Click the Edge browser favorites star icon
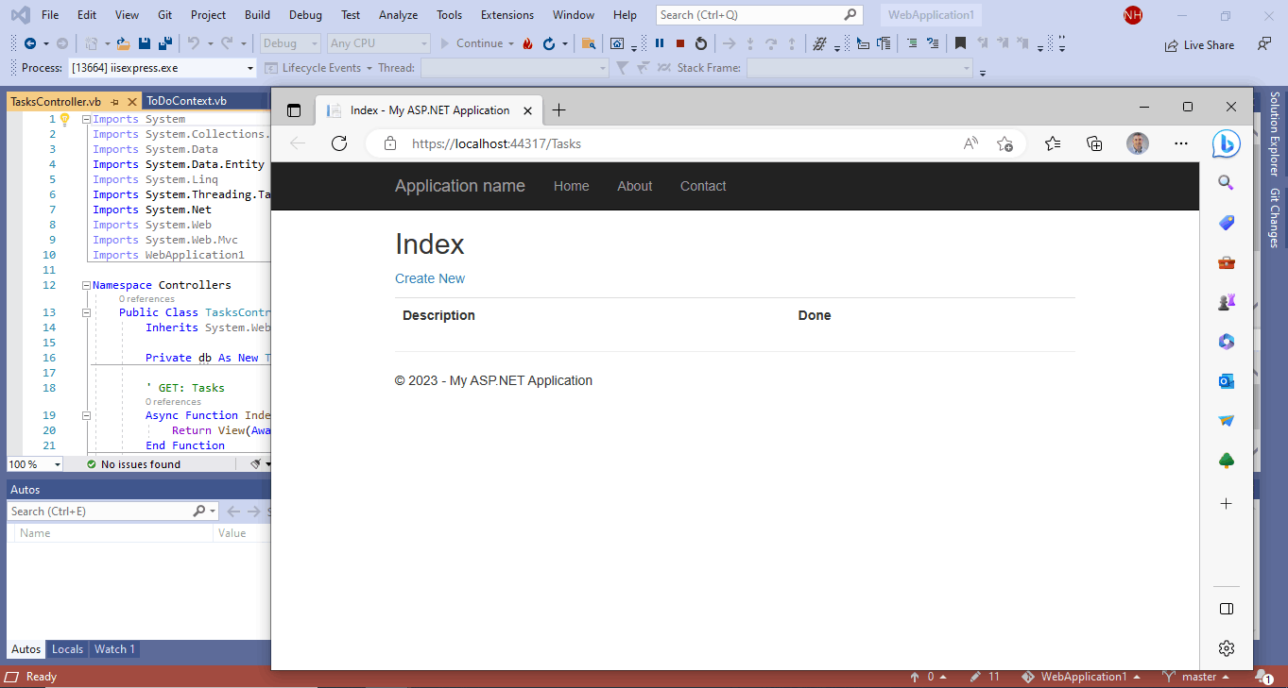The width and height of the screenshot is (1288, 688). click(1005, 143)
